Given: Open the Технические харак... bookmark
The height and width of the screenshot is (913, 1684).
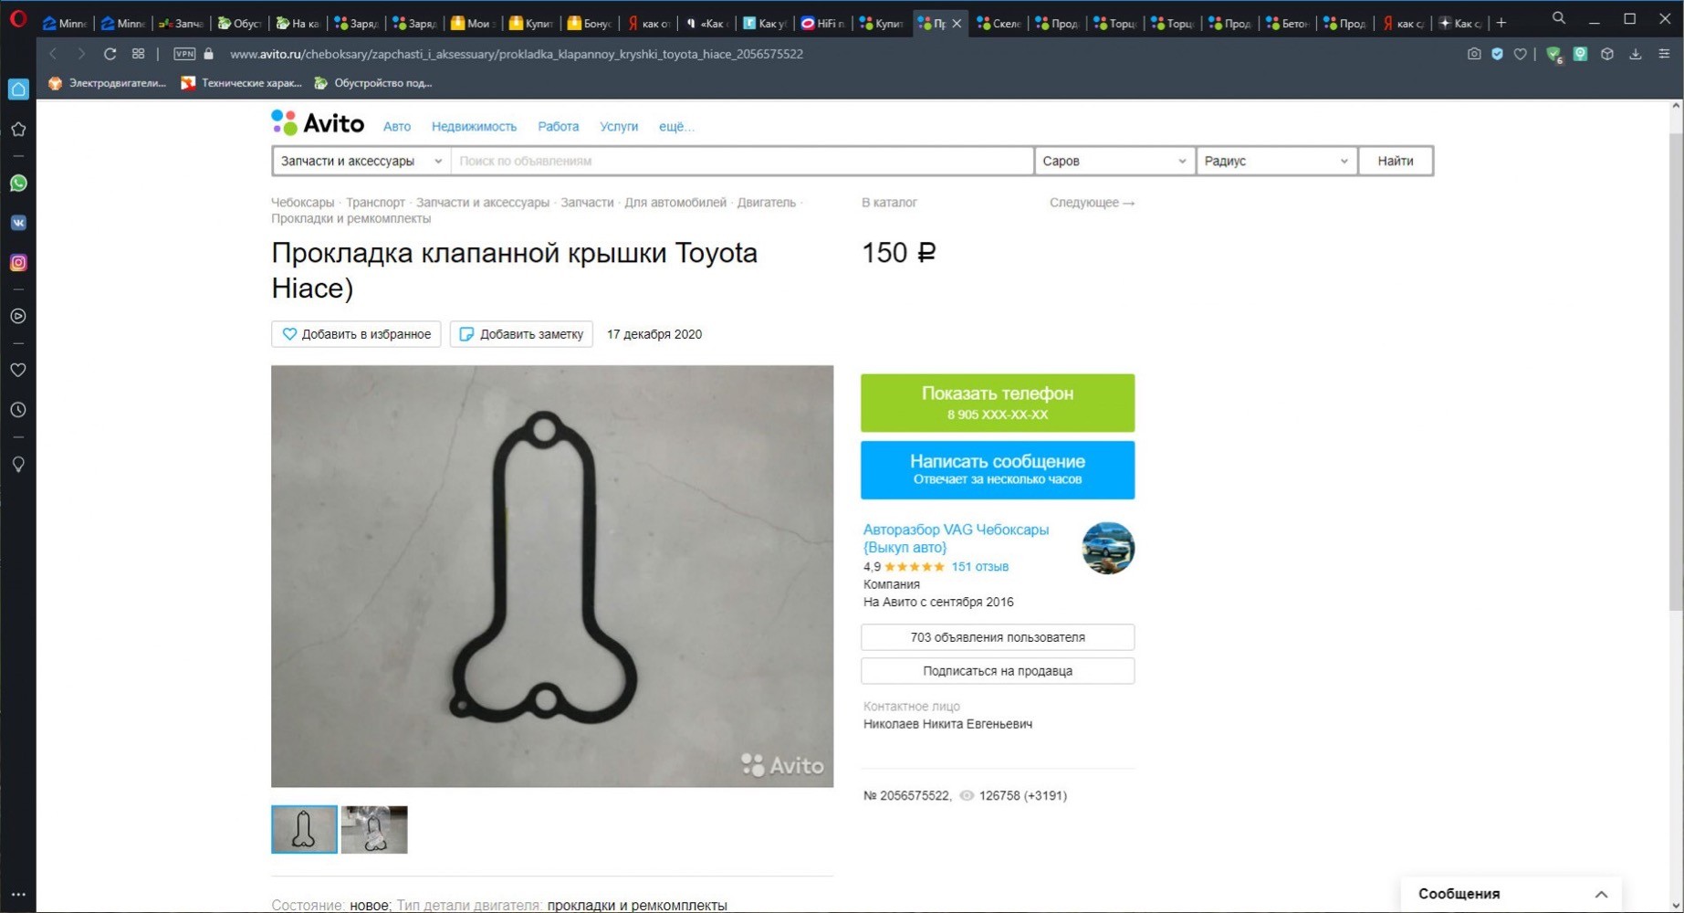Looking at the screenshot, I should click(x=242, y=83).
